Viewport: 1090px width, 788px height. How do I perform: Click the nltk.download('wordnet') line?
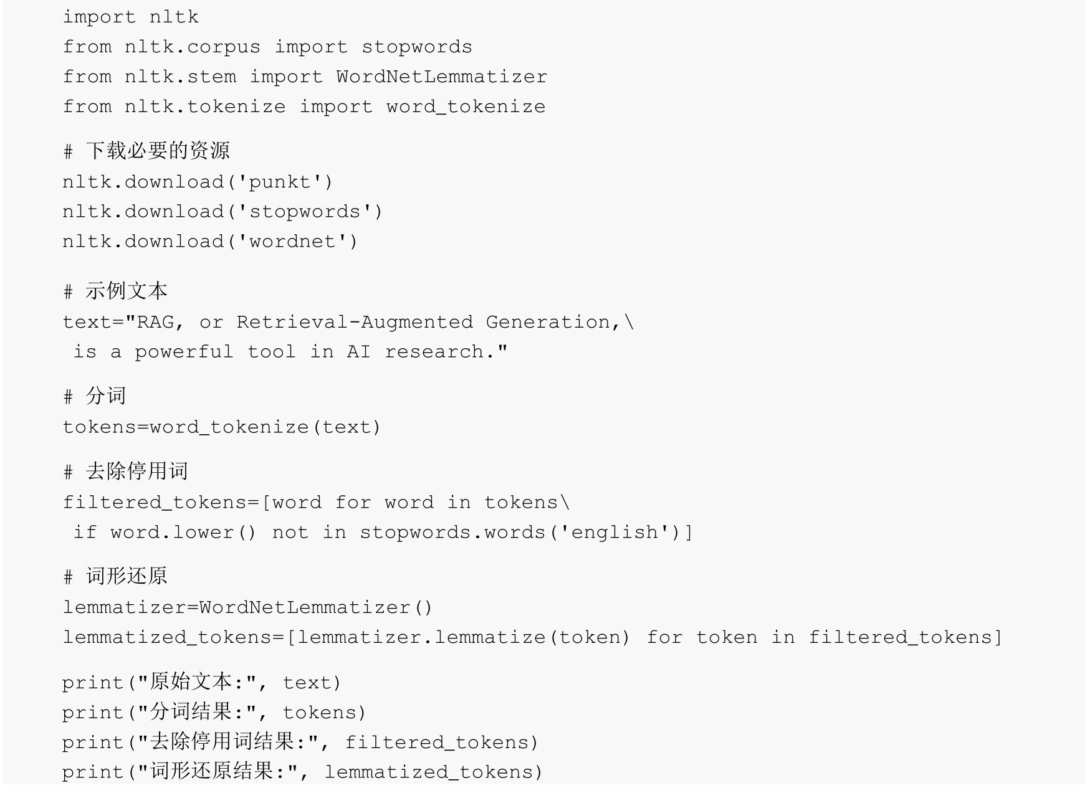210,242
